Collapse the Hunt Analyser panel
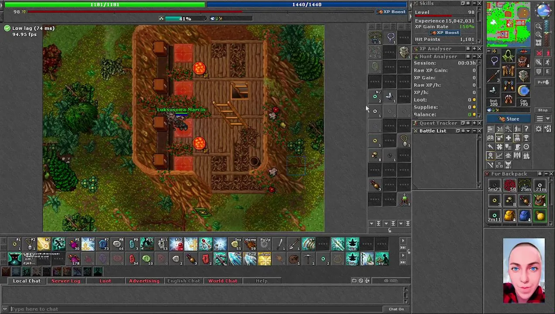Viewport: 555px width, 314px height. click(473, 56)
